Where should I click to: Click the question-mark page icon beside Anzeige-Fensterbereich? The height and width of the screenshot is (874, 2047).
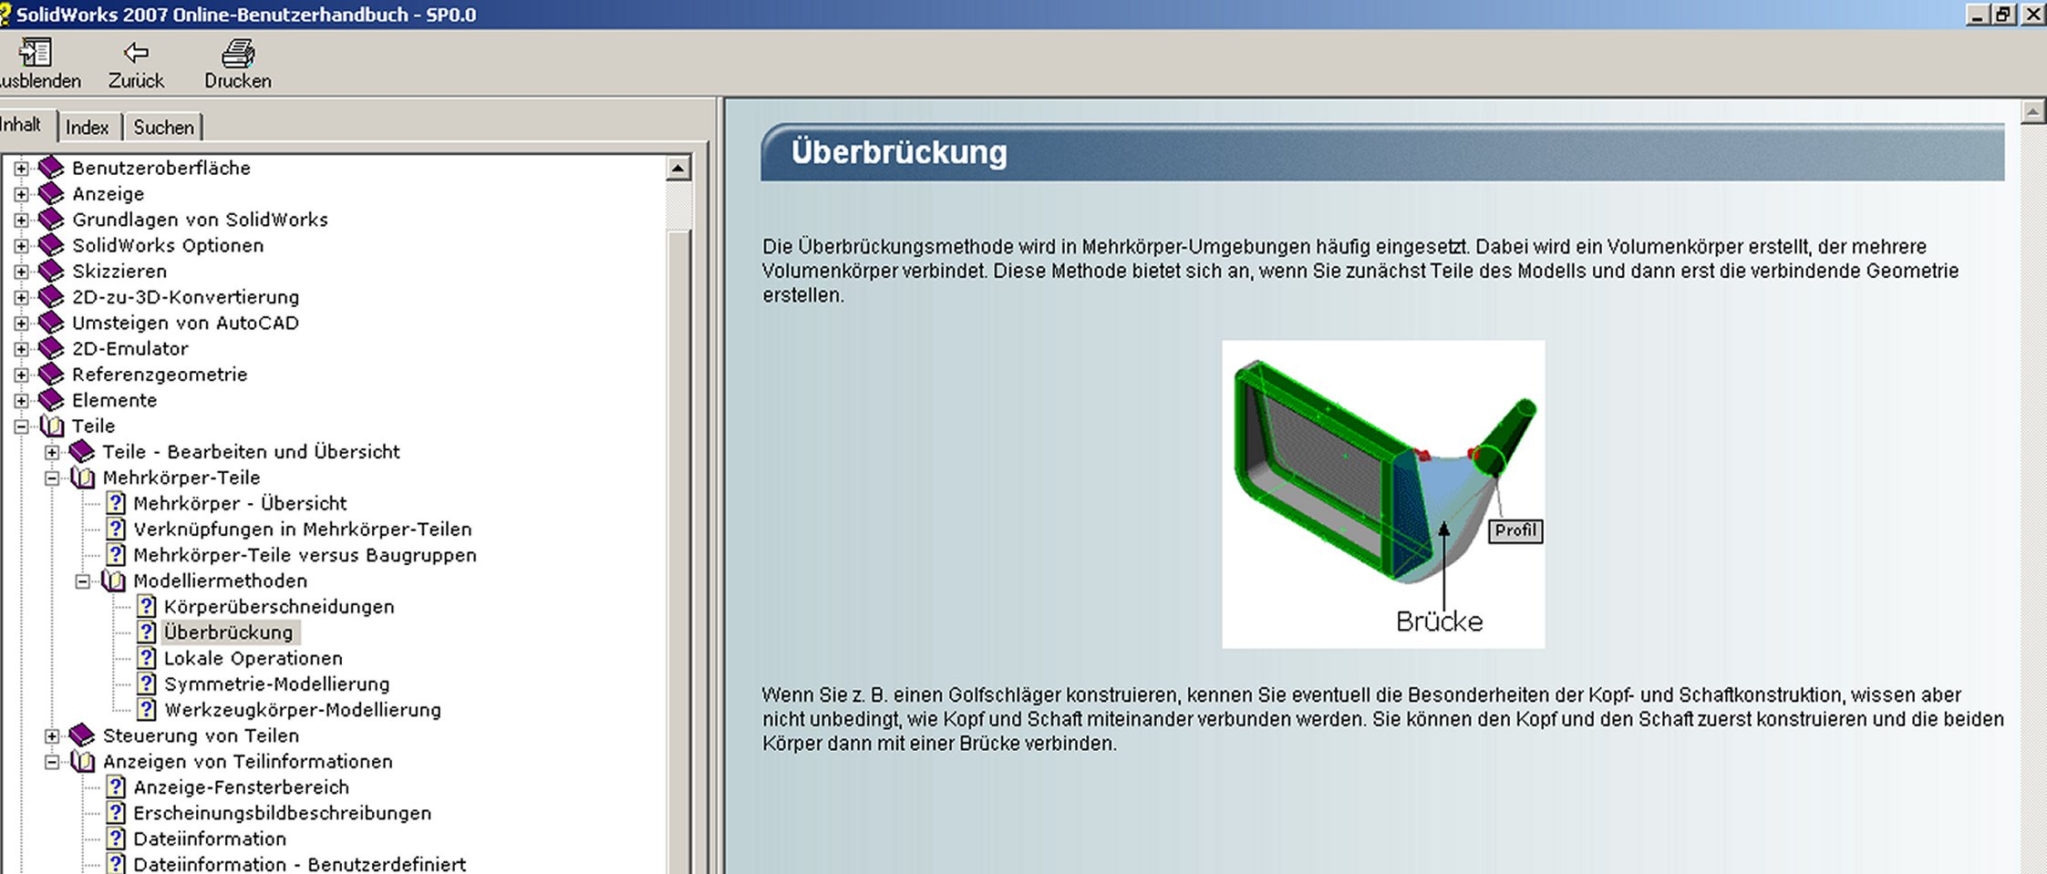[116, 787]
